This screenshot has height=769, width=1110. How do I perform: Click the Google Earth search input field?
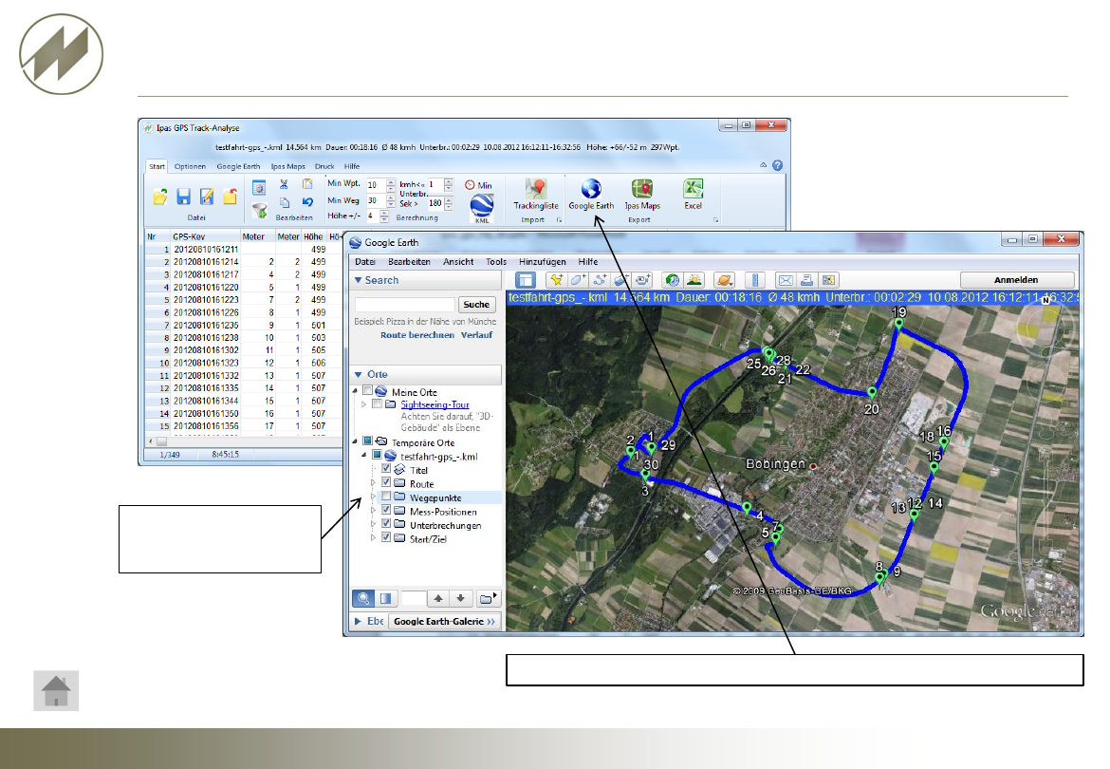[x=404, y=305]
